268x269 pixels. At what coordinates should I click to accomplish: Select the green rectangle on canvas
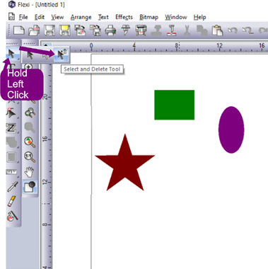pos(175,105)
